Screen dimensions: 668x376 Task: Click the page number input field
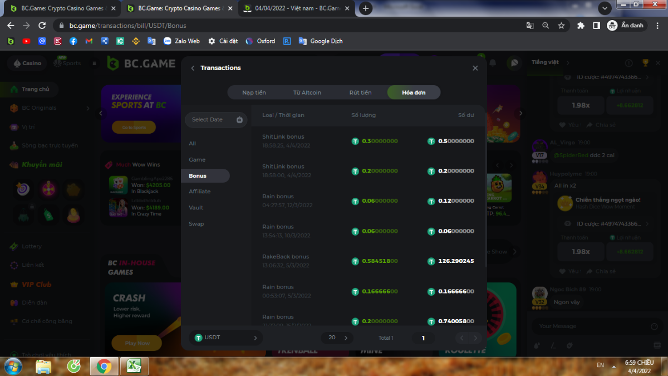coord(423,338)
